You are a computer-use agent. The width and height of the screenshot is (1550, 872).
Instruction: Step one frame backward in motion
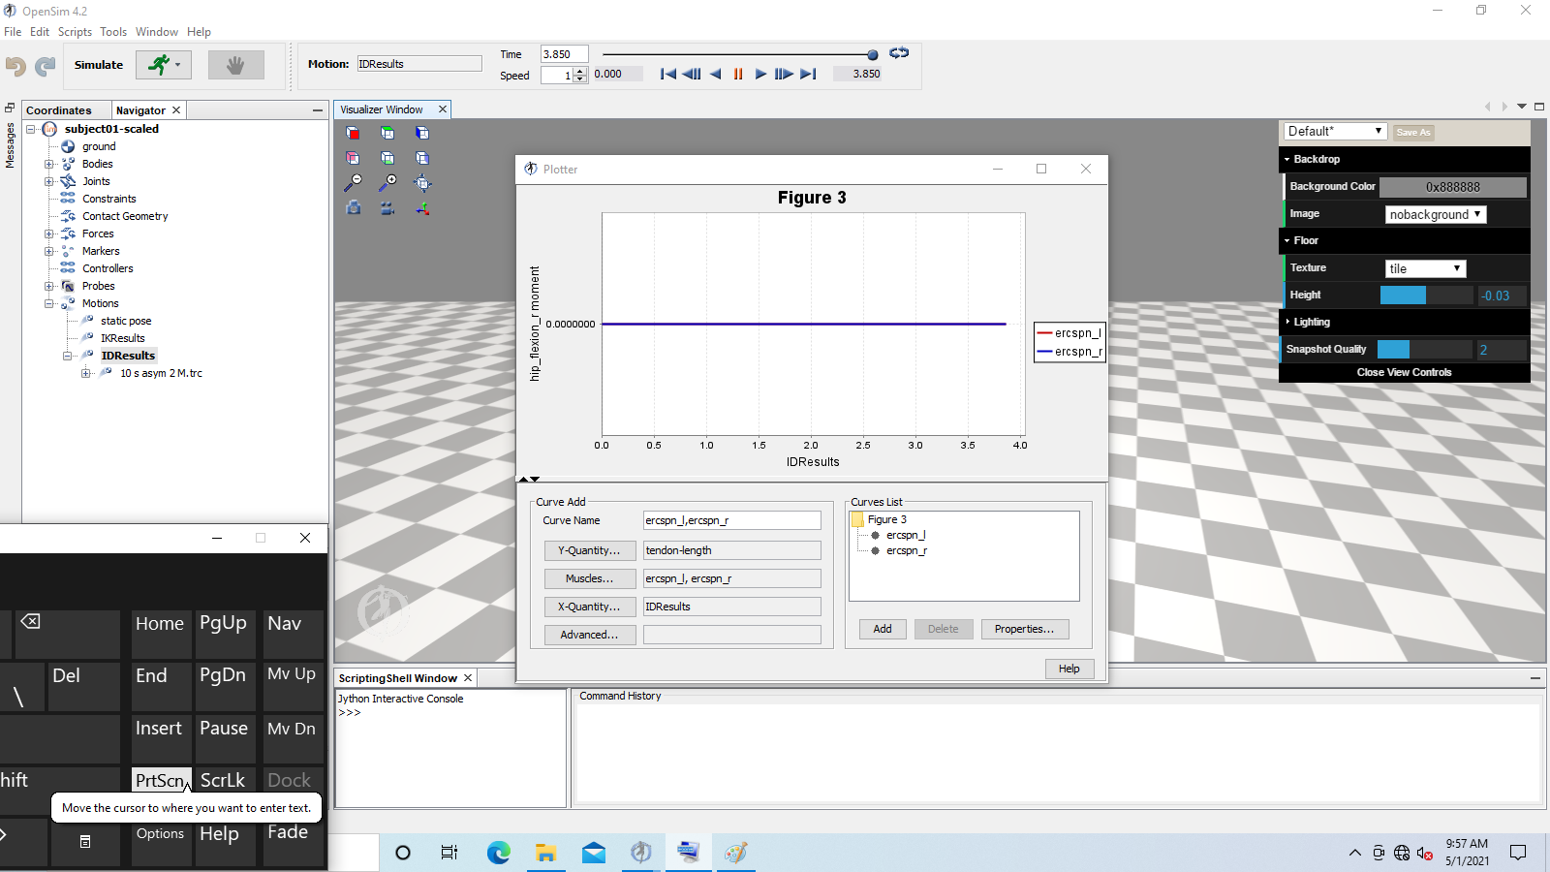692,74
